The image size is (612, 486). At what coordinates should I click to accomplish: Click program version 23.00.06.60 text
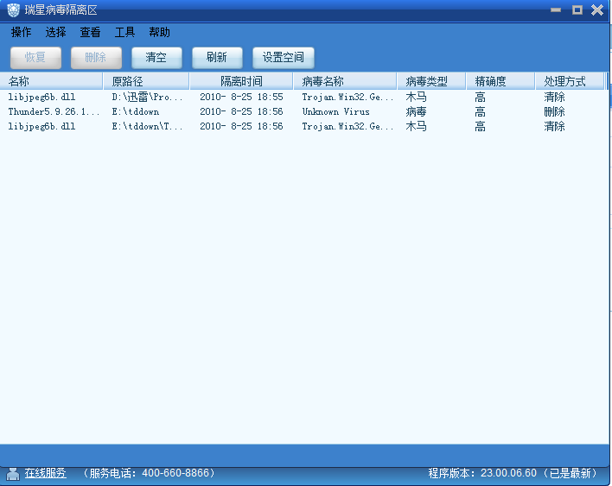click(508, 473)
